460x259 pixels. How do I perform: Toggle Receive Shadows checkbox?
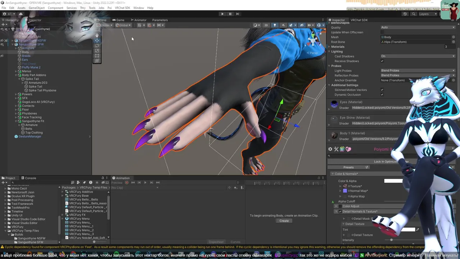[x=382, y=61]
